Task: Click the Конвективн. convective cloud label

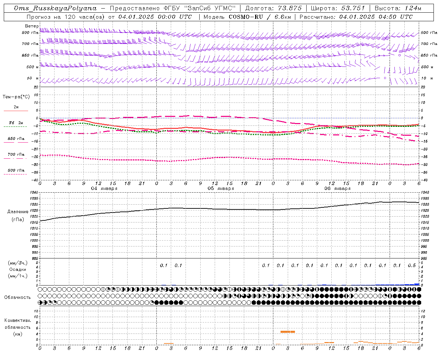Action: coord(17,320)
